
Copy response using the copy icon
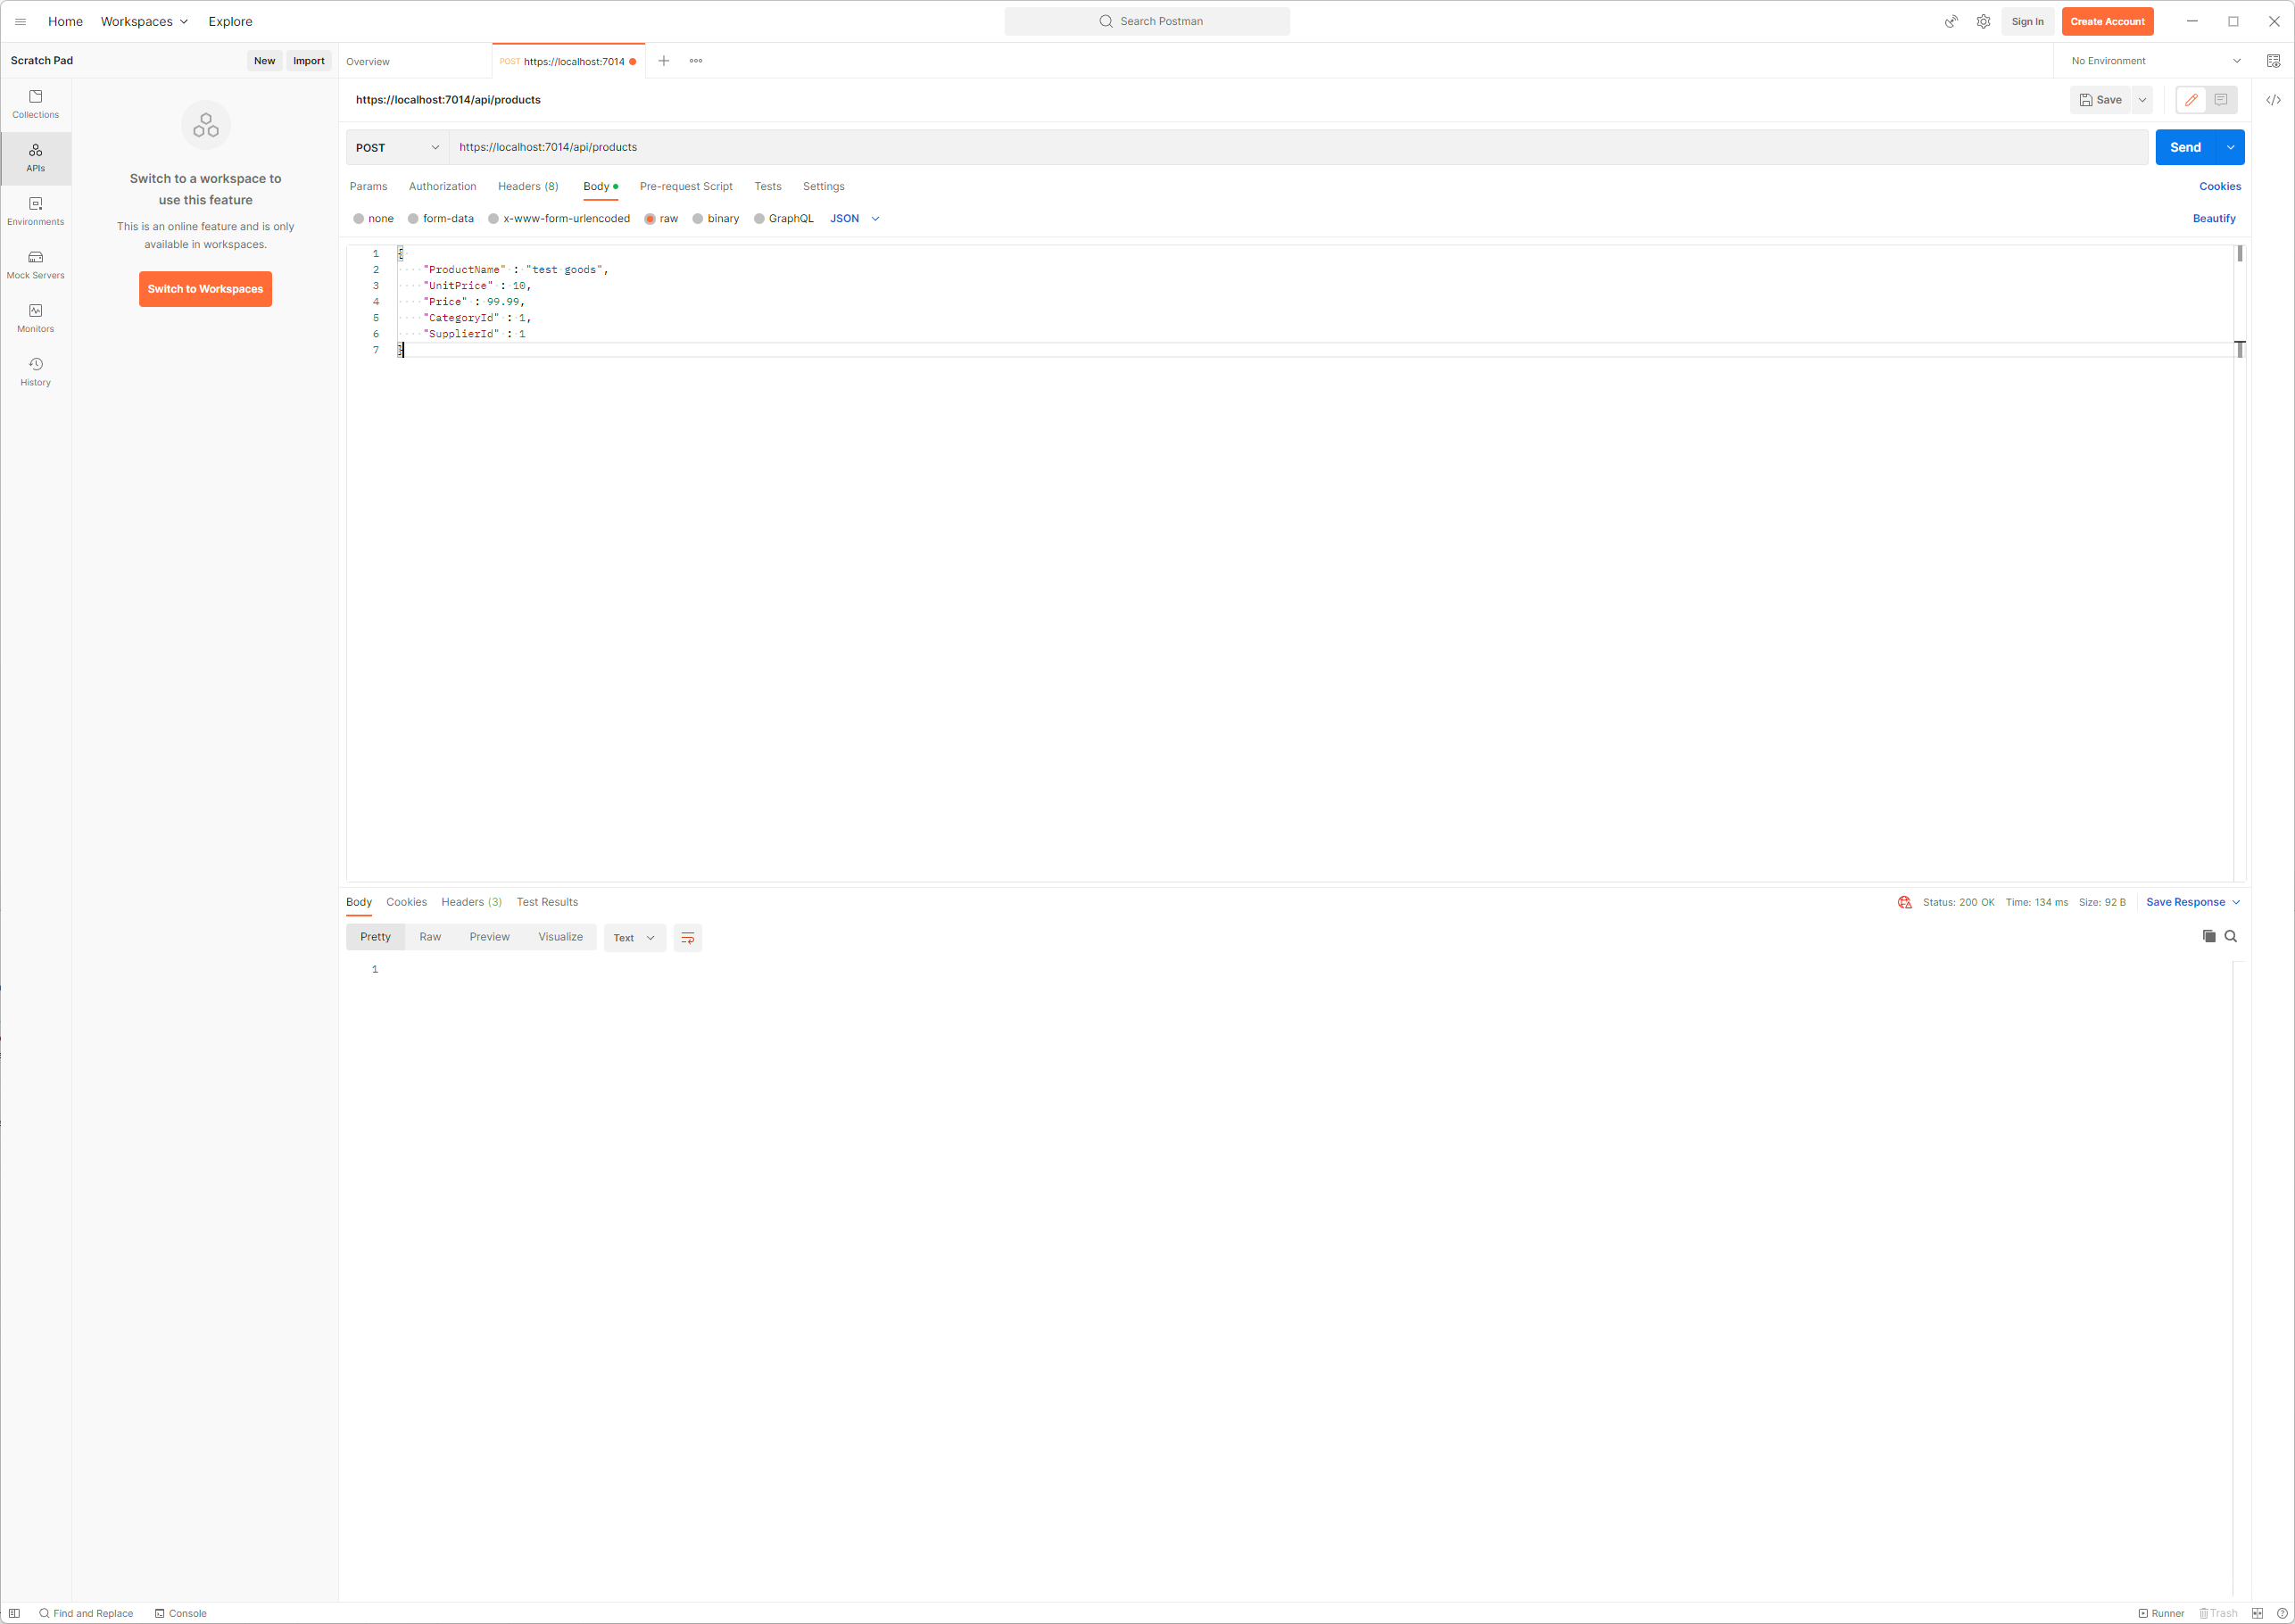pyautogui.click(x=2209, y=937)
